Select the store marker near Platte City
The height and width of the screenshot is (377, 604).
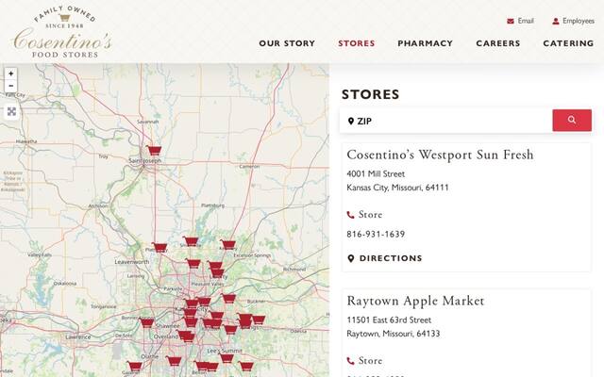[x=159, y=247]
